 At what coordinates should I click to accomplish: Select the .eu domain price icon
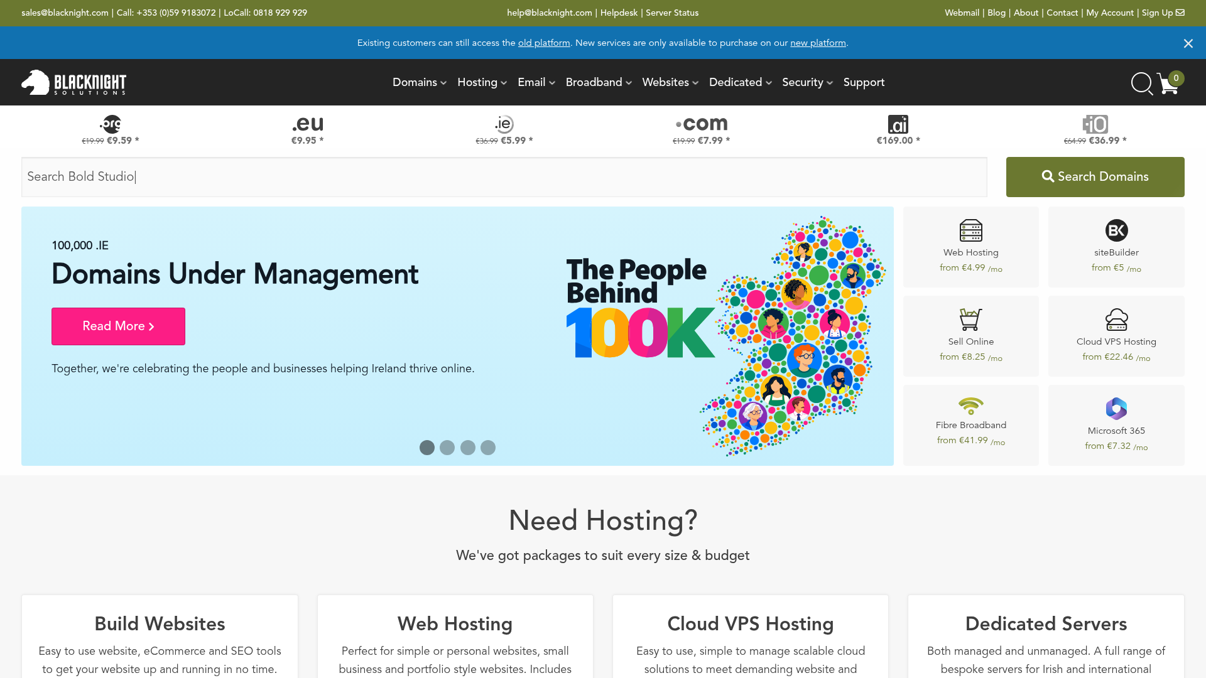pos(308,124)
